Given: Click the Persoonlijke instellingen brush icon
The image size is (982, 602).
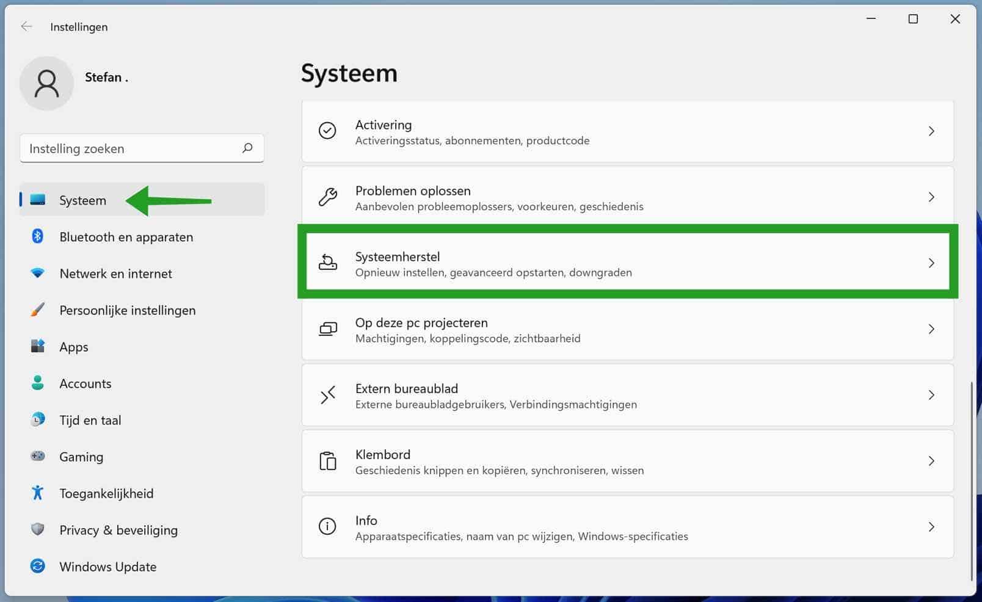Looking at the screenshot, I should (x=37, y=310).
